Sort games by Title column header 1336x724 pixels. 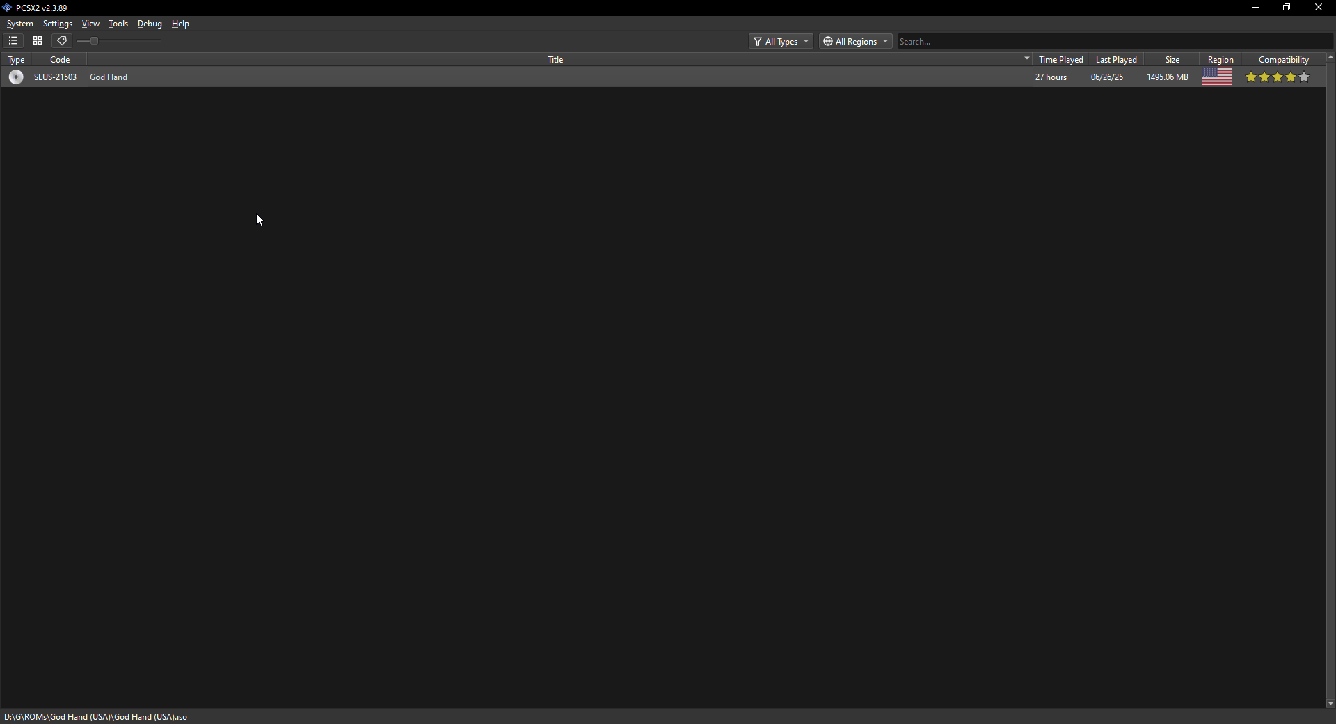555,60
